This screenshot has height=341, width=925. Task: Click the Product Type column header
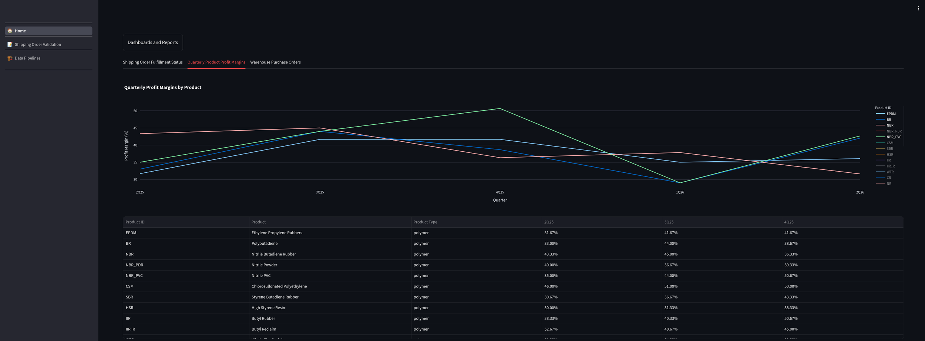tap(476, 222)
